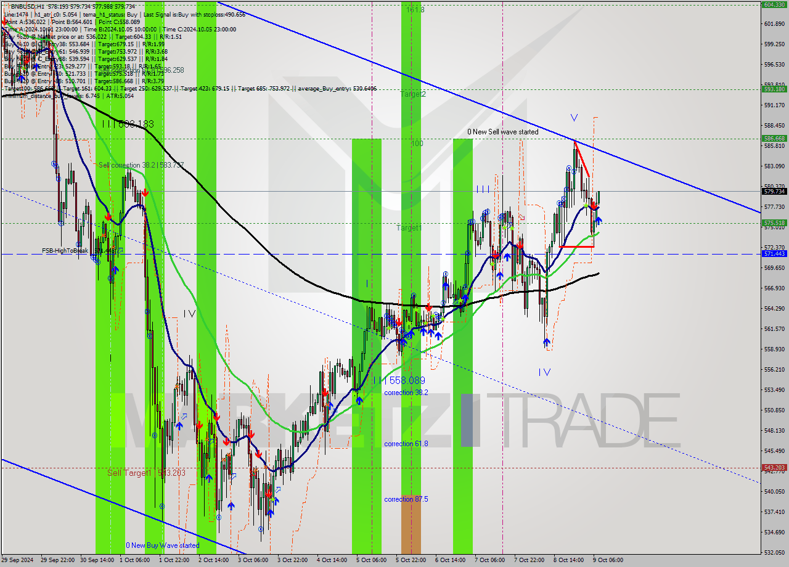The height and width of the screenshot is (567, 789).
Task: Click the 'Target1' label on green band
Action: point(409,228)
